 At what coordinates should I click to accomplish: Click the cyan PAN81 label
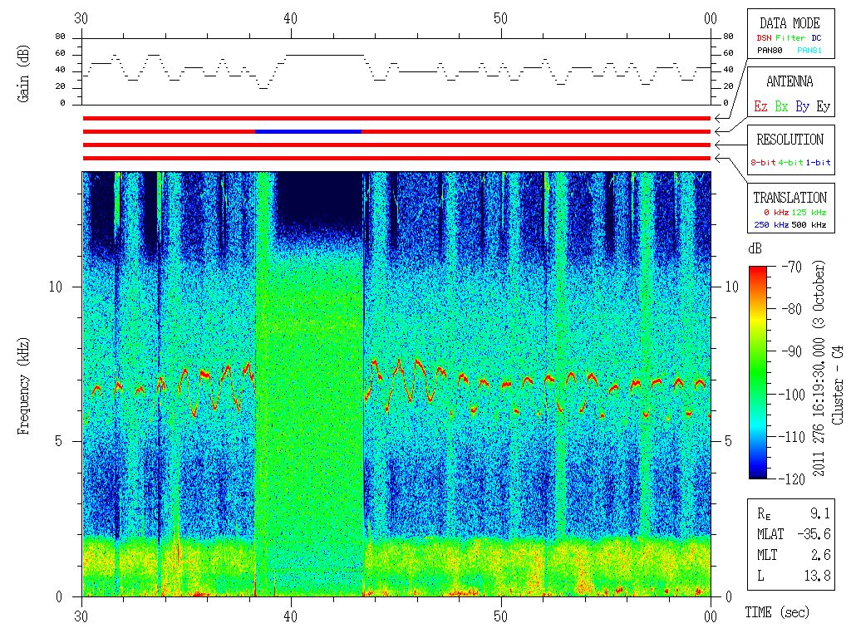click(809, 51)
